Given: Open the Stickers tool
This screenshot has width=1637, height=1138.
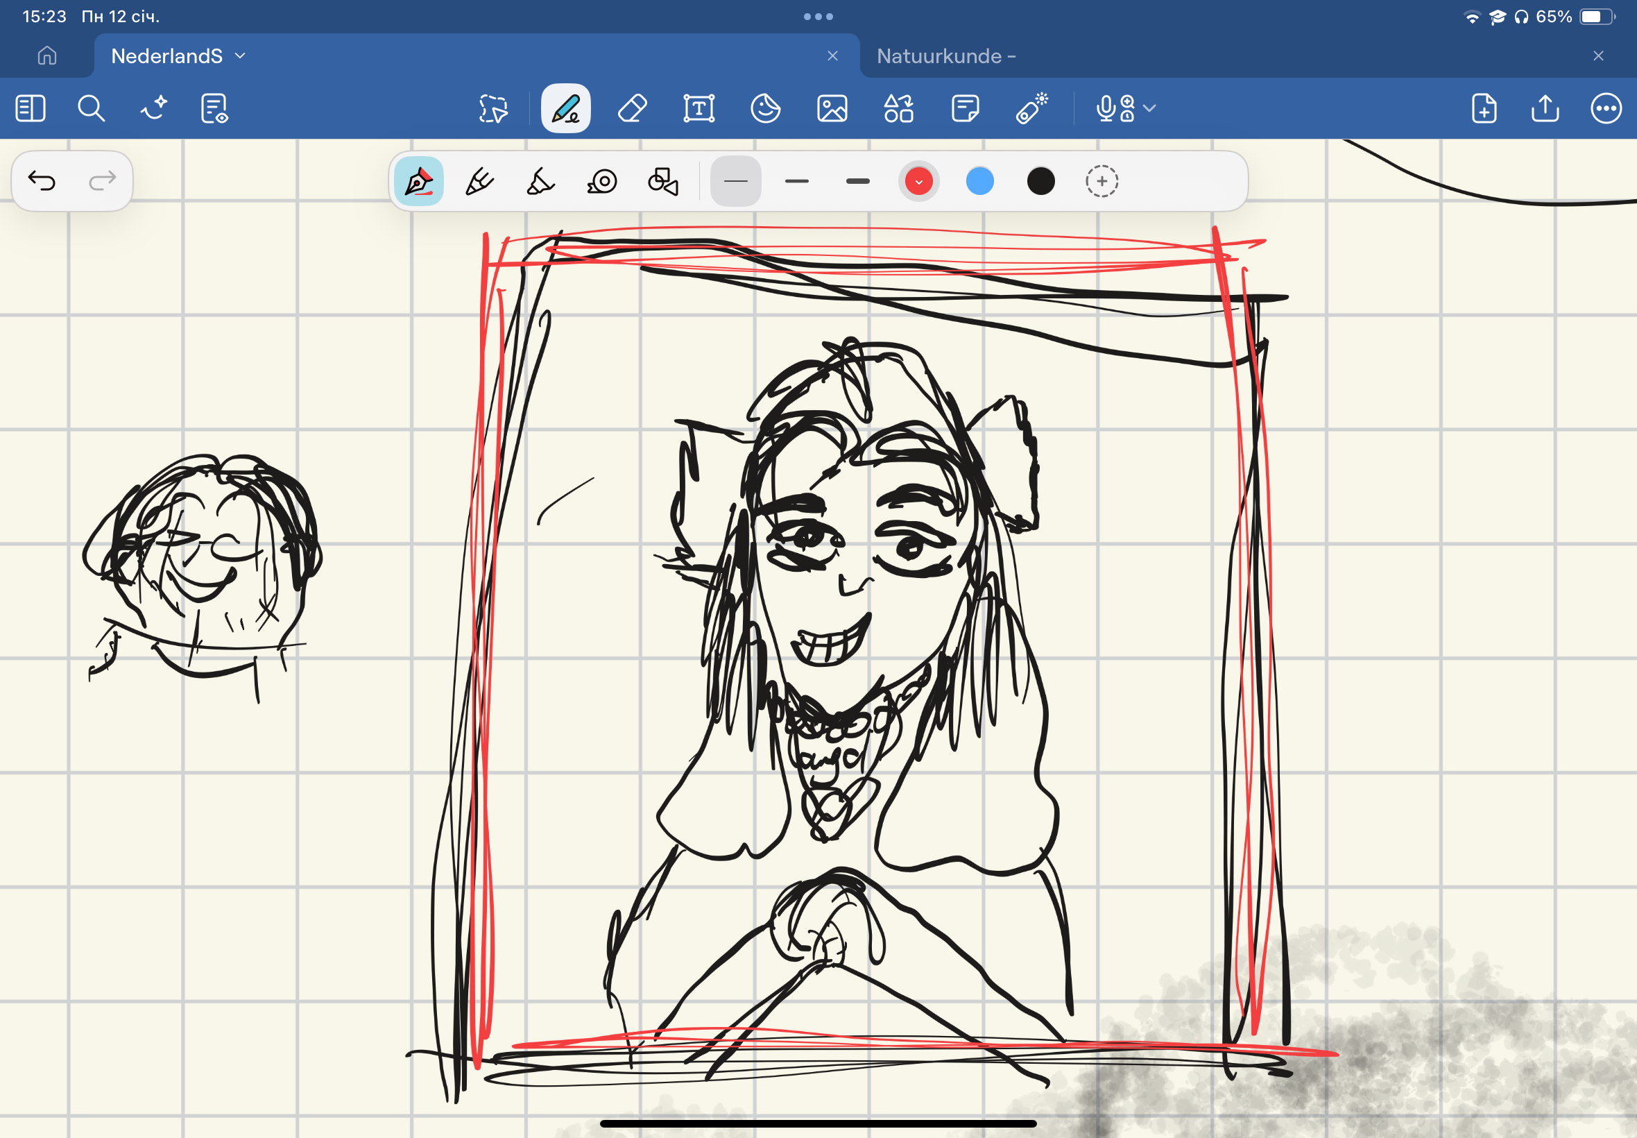Looking at the screenshot, I should [x=765, y=109].
